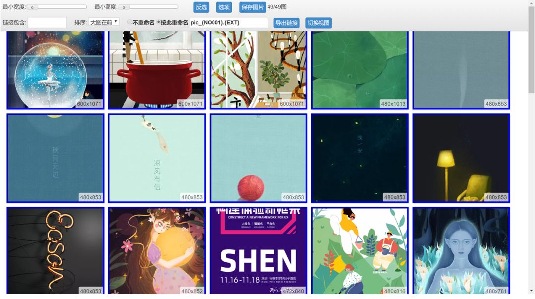Select the 不重命名 radio option
This screenshot has height=299, width=535.
pyautogui.click(x=130, y=22)
